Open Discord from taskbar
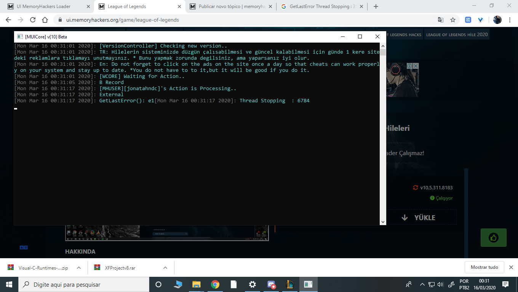 click(x=271, y=284)
